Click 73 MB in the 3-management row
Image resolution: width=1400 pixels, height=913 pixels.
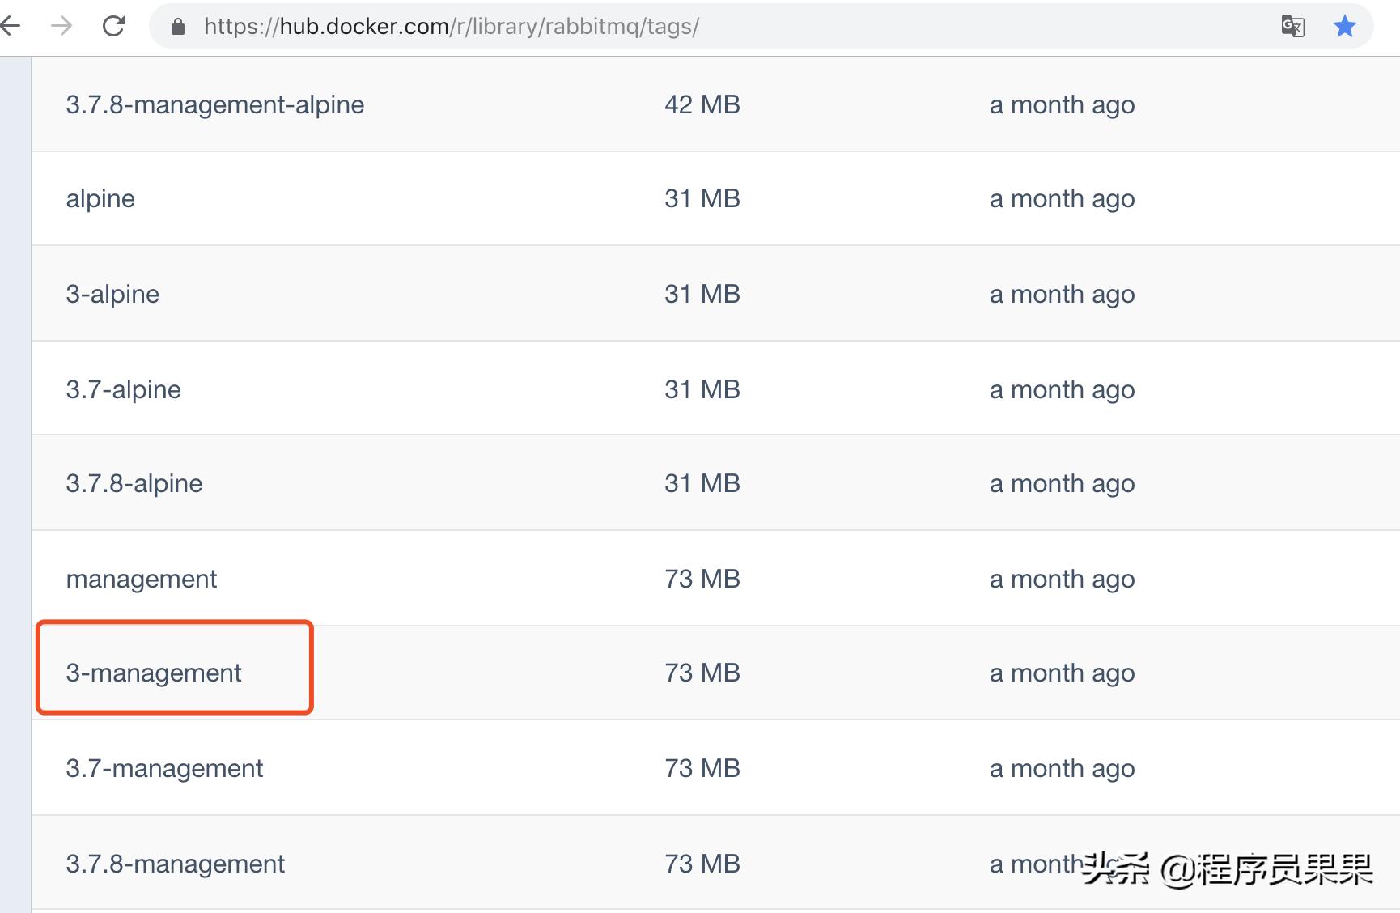pyautogui.click(x=702, y=673)
